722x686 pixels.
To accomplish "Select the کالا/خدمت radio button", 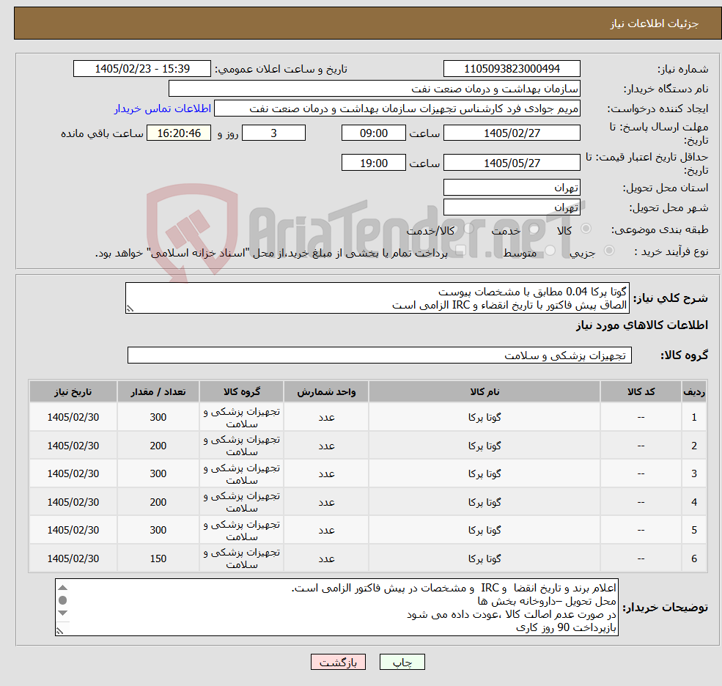I will (468, 229).
